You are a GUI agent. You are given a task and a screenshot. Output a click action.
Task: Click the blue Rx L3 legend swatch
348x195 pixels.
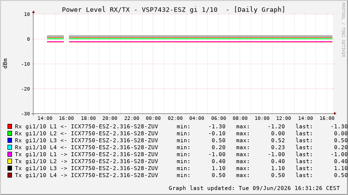[9, 140]
